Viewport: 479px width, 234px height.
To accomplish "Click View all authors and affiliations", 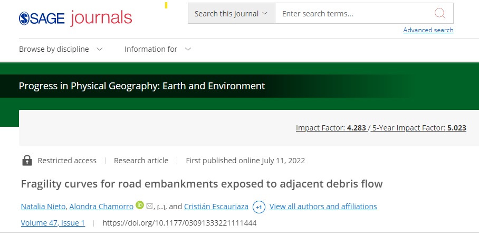I will [323, 207].
